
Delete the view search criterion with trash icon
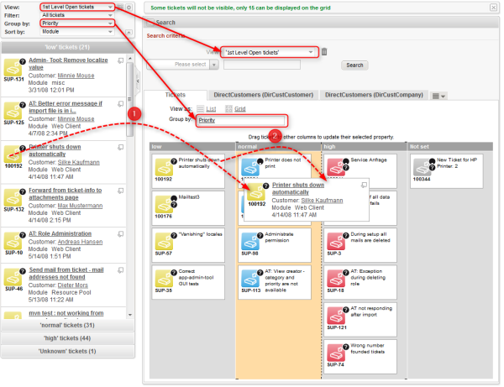324,52
